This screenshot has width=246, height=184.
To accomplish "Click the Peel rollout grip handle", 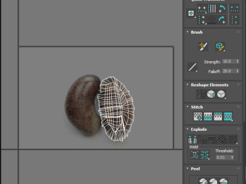I will pos(238,168).
